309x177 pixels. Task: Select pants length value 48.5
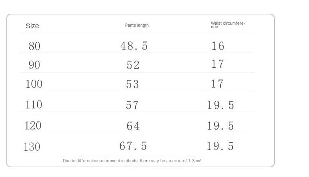click(134, 46)
